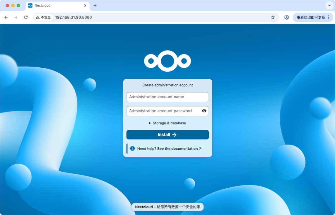This screenshot has width=335, height=215.
Task: Focus the Administration account name field
Action: tap(167, 97)
